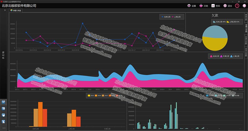Click the yellow lower half of pie chart

[x=215, y=45]
